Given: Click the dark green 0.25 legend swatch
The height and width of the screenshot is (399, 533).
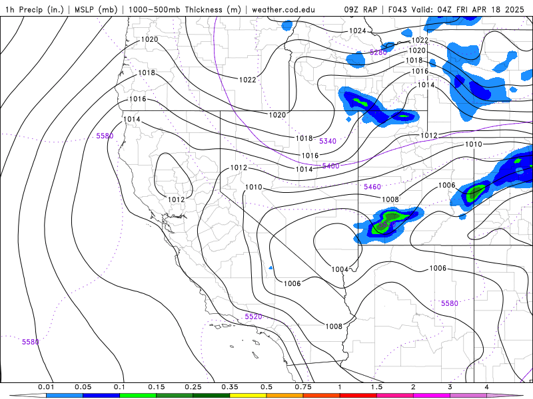Looking at the screenshot, I should click(x=211, y=396).
